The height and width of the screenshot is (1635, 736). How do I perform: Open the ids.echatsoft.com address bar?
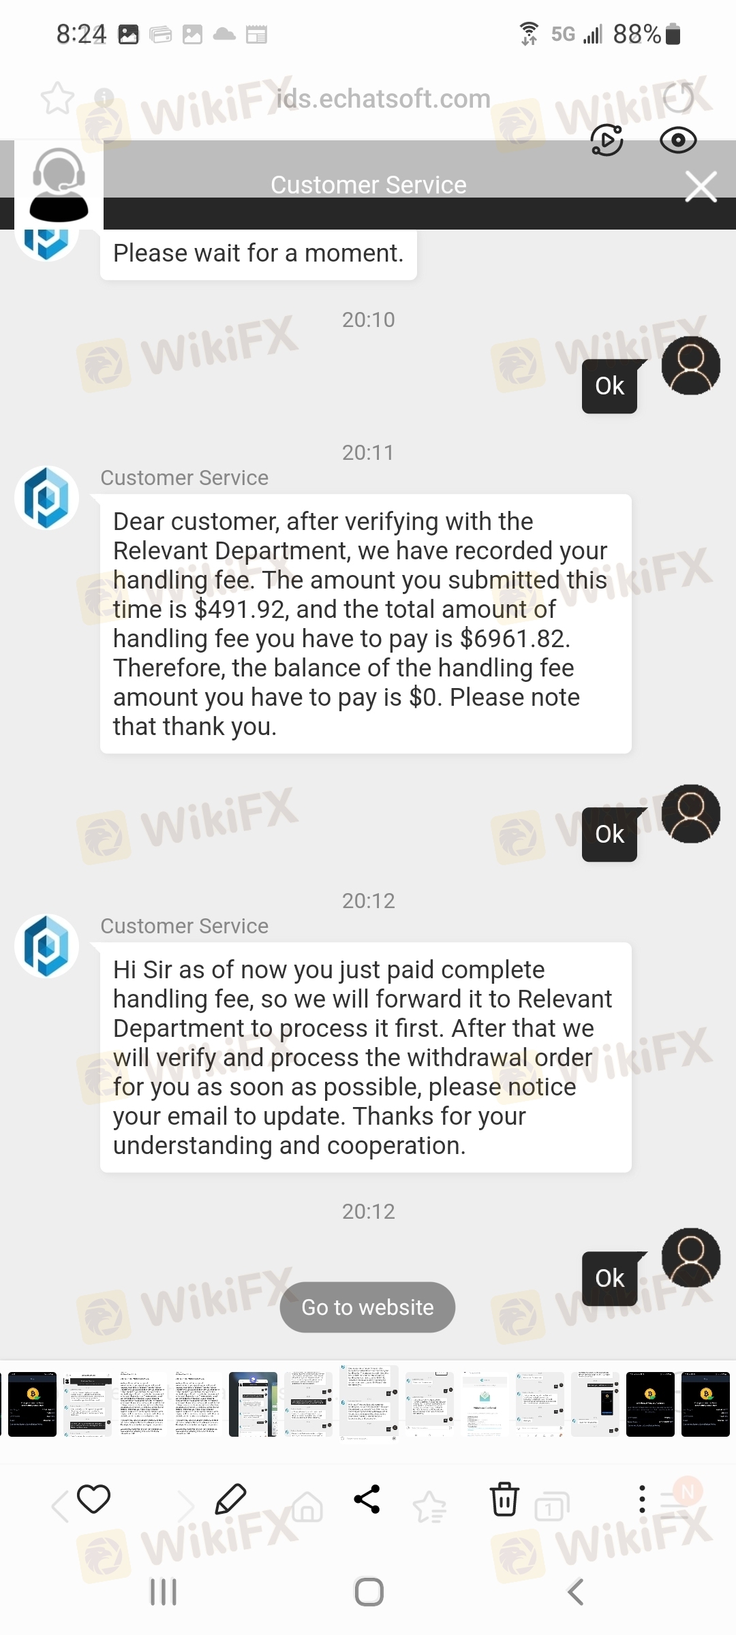click(383, 99)
